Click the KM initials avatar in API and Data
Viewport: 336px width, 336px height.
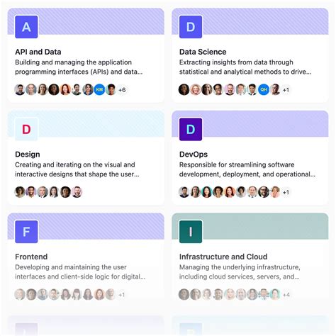pos(99,90)
